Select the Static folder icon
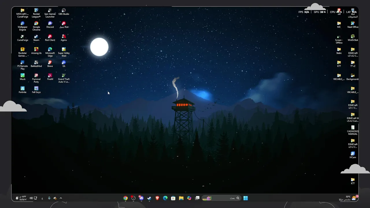 (x=339, y=51)
